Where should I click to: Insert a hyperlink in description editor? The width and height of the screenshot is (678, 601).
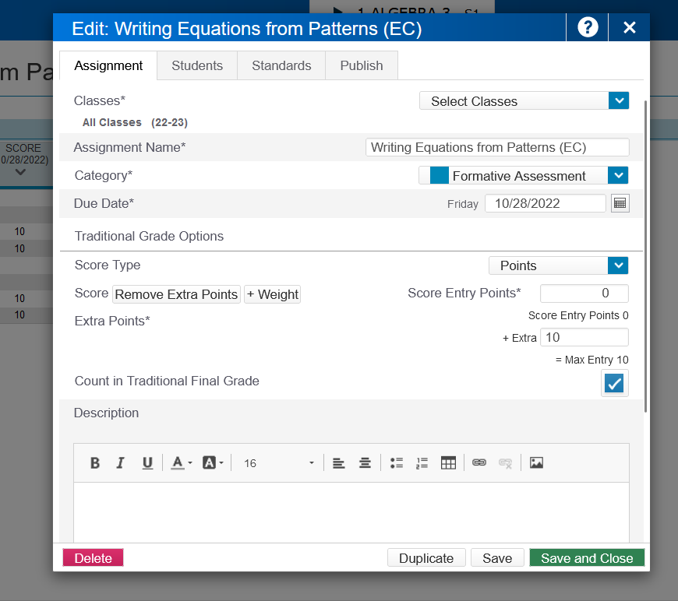[479, 463]
